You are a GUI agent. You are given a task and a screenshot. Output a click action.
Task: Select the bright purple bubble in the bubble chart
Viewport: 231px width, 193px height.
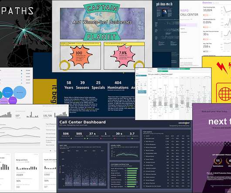click(x=13, y=100)
